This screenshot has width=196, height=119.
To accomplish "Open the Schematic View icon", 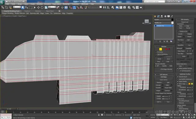I will pyautogui.click(x=125, y=7).
